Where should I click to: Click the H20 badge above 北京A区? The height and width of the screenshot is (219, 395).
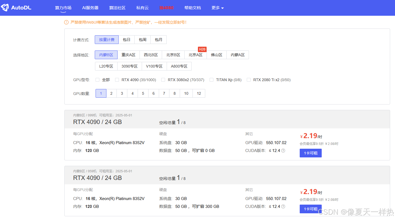202,49
